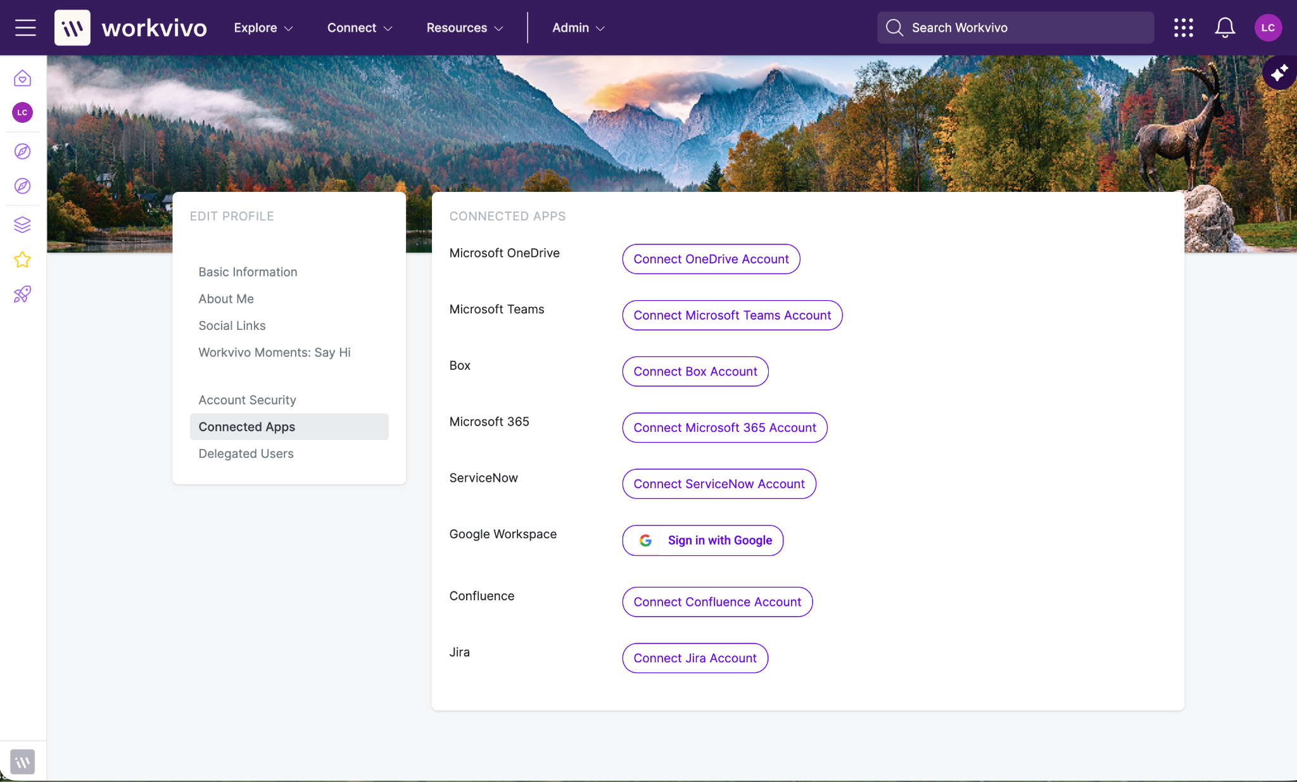This screenshot has height=782, width=1297.
Task: Open the LC profile avatar in the top header
Action: [1268, 28]
